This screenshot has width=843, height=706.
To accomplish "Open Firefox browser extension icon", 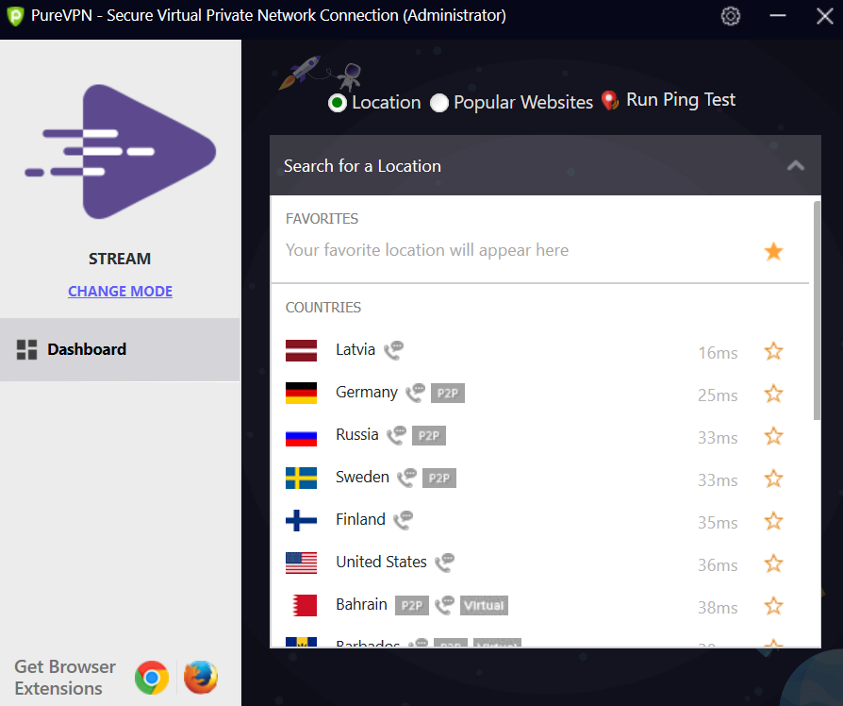I will (x=201, y=678).
